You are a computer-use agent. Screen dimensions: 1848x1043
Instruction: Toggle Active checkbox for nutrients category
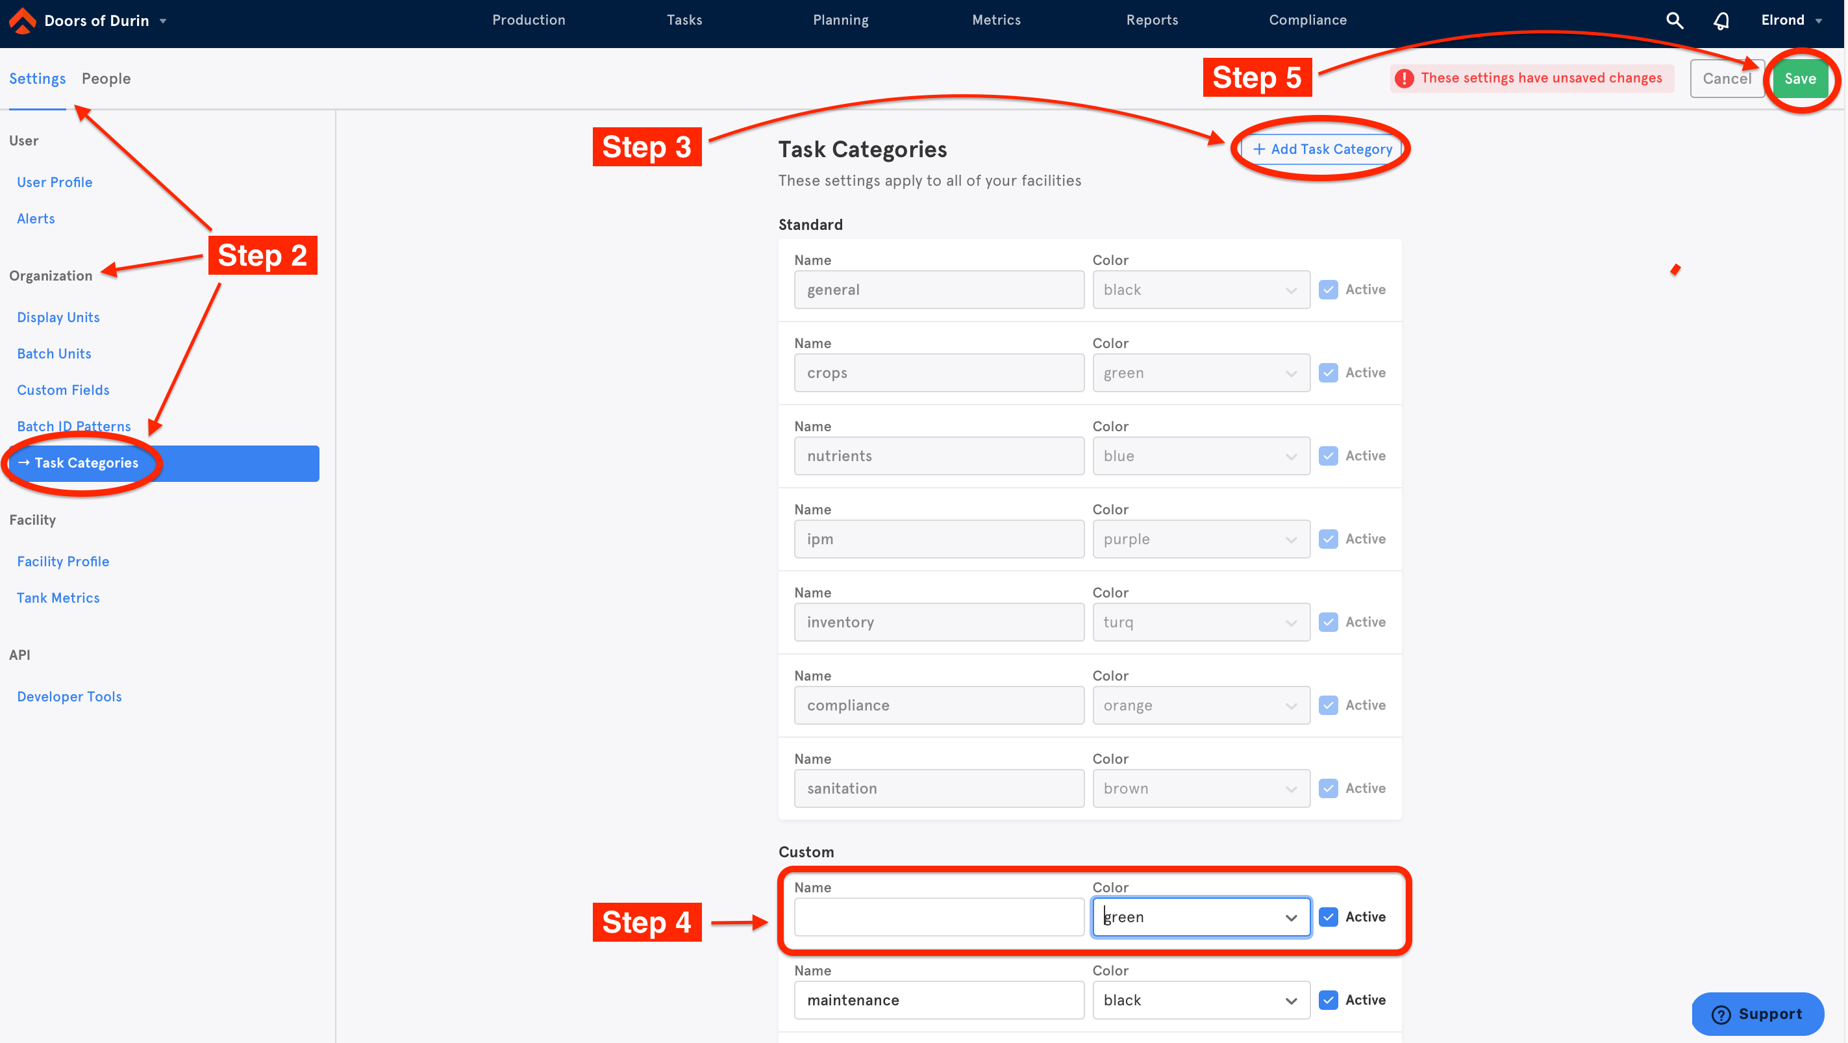click(1329, 454)
